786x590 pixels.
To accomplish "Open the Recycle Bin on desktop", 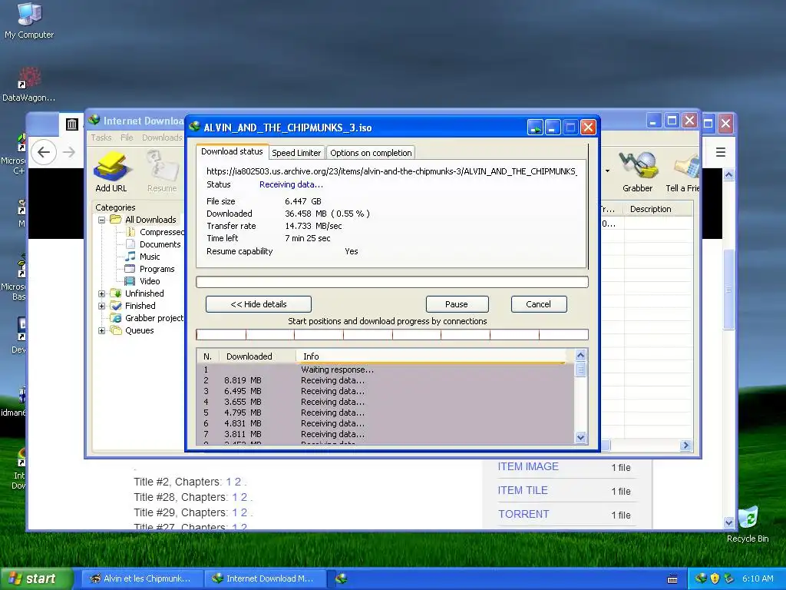I will tap(748, 524).
